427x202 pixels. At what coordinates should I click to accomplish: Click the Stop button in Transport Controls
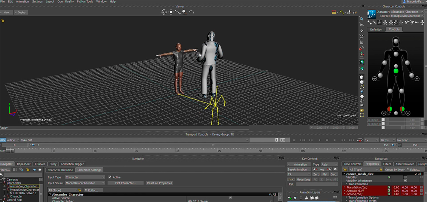coord(327,140)
